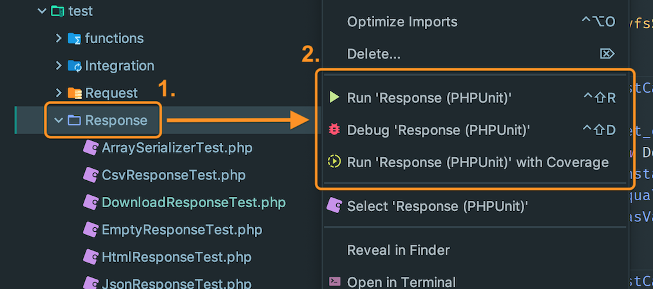Expand the Request folder chevron
653x289 pixels.
pos(59,93)
